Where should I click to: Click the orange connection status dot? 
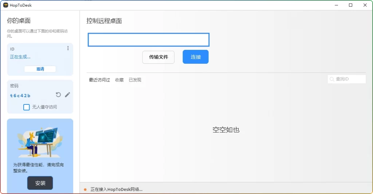coord(85,190)
